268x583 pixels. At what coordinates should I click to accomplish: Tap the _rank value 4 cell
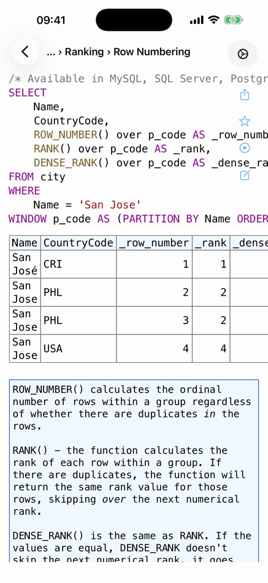(211, 349)
